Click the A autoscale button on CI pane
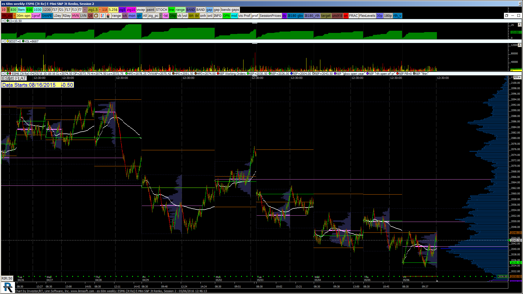The image size is (523, 294). click(519, 25)
